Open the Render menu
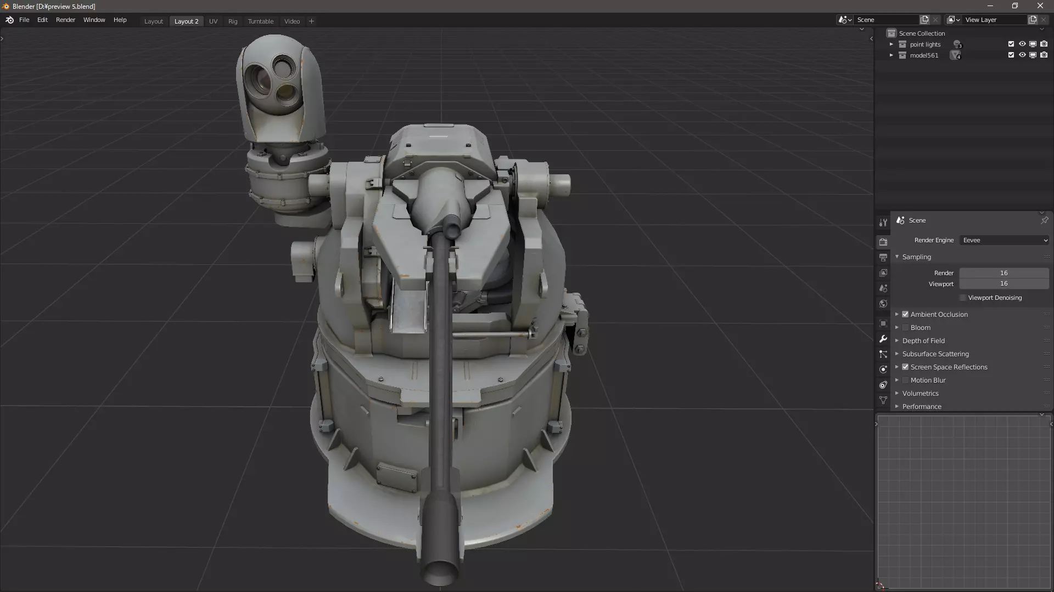The image size is (1054, 592). pyautogui.click(x=65, y=20)
